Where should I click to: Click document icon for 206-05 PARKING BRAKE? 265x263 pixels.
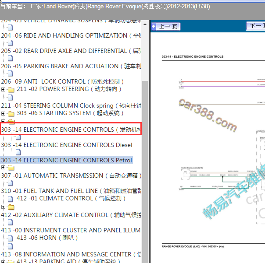(10, 58)
